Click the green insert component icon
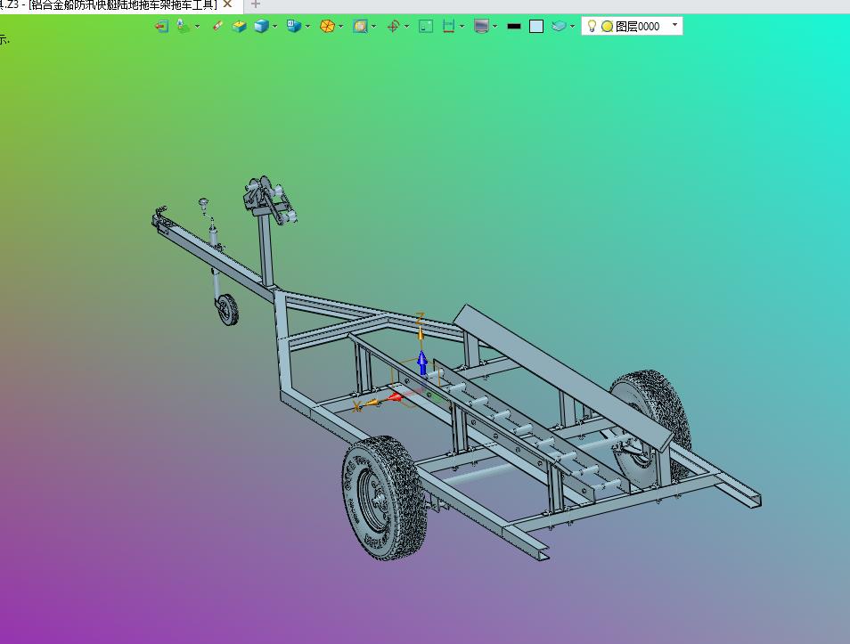Image resolution: width=850 pixels, height=644 pixels. [184, 26]
